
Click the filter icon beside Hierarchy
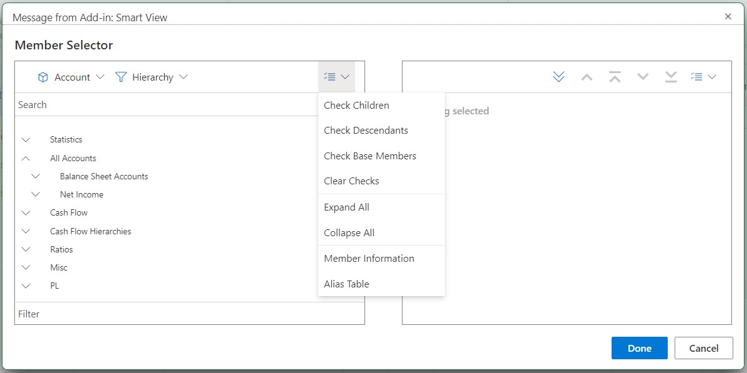pyautogui.click(x=119, y=77)
